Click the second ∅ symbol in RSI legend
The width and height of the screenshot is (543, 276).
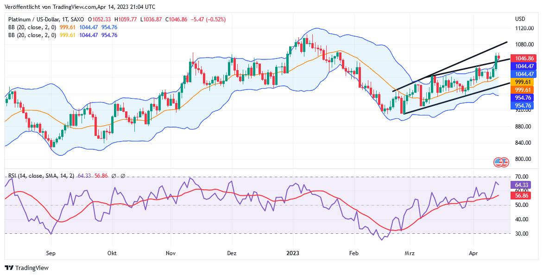123,176
